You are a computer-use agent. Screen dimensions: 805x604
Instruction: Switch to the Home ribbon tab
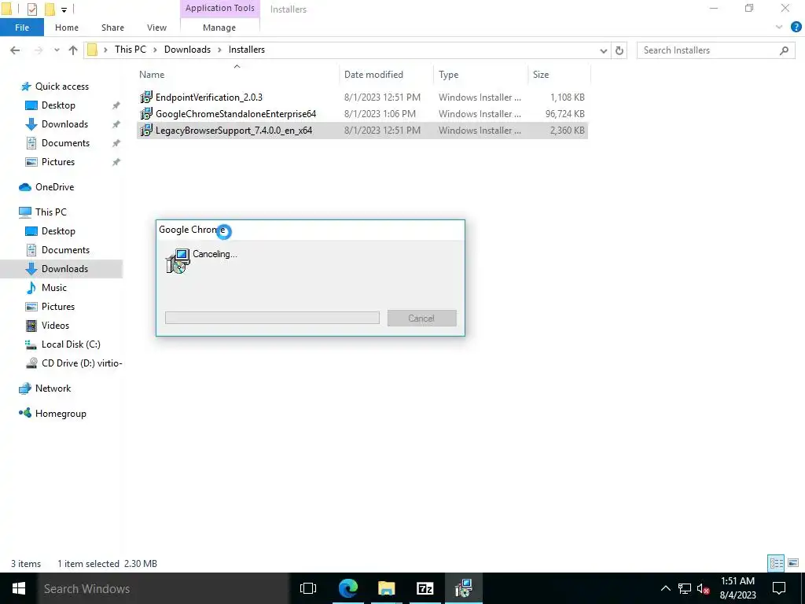[x=67, y=28]
